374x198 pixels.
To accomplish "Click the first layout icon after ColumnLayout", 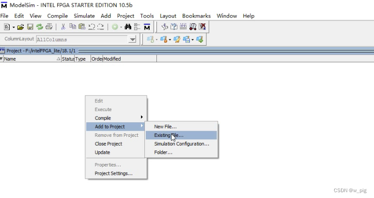I will pos(150,39).
